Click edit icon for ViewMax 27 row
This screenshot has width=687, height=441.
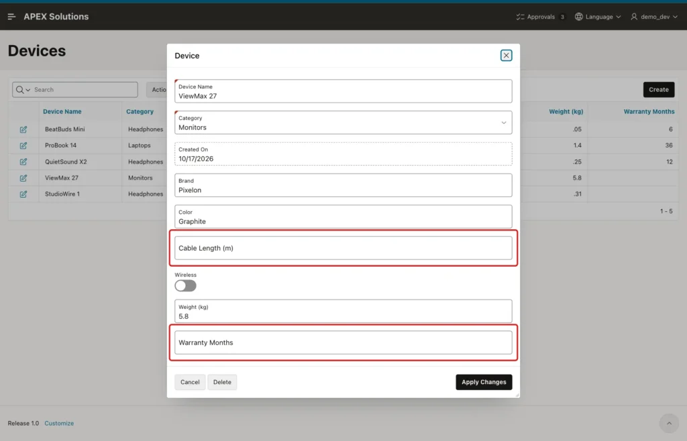(x=23, y=178)
